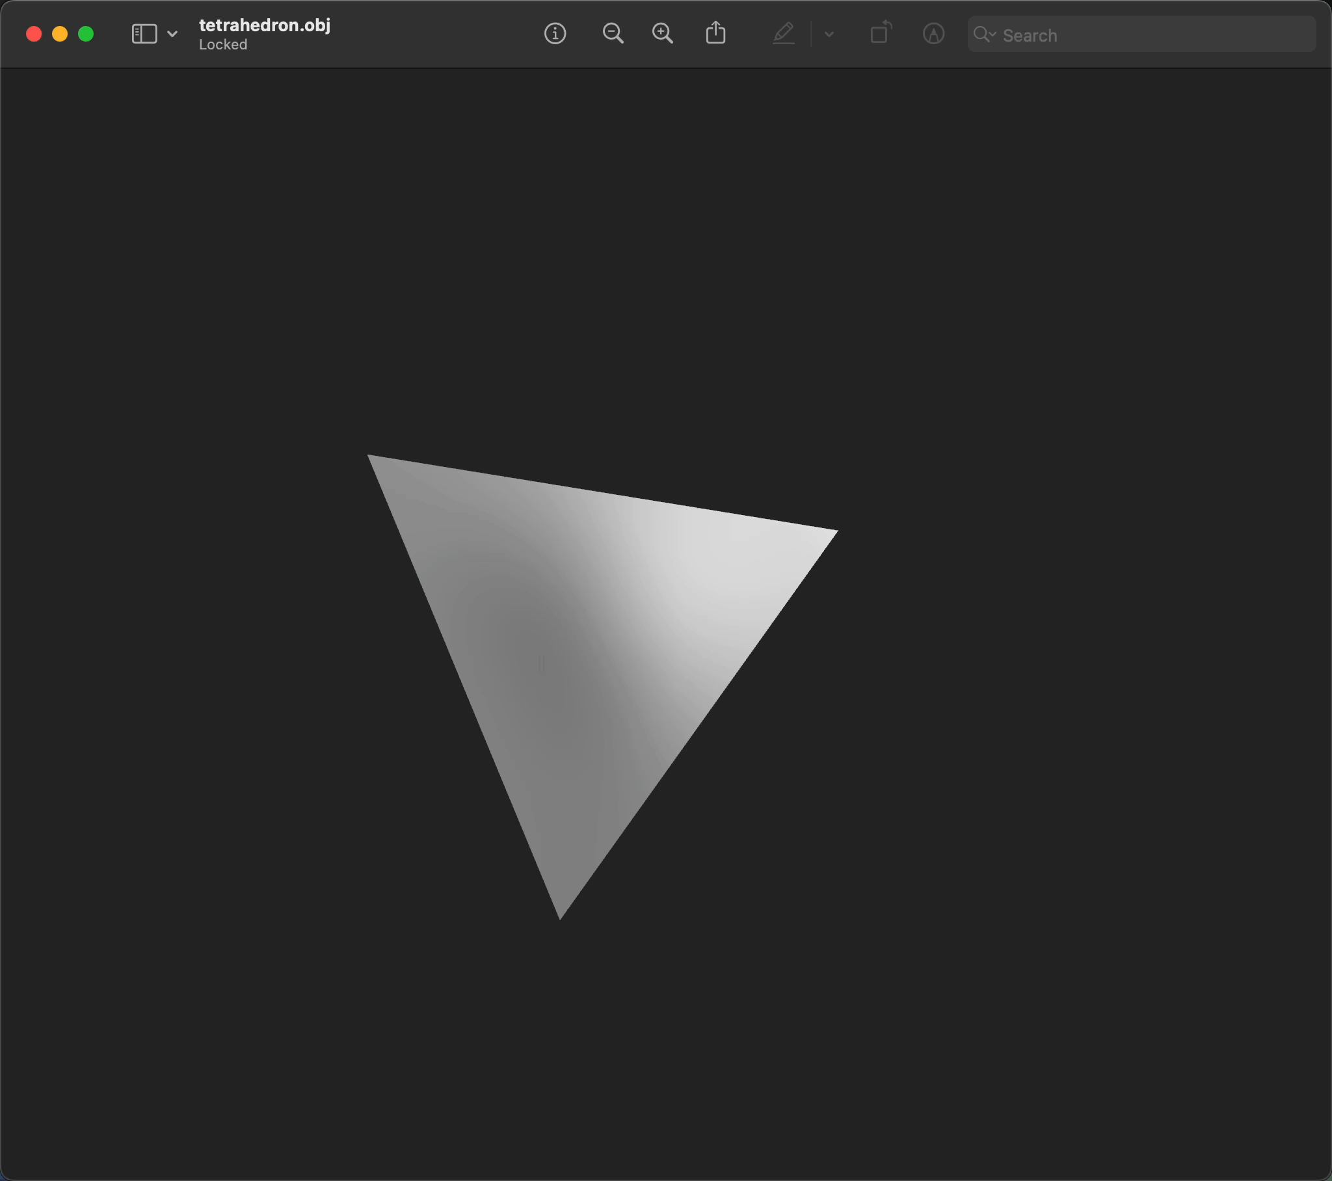Zoom in on the tetrahedron

coord(663,33)
